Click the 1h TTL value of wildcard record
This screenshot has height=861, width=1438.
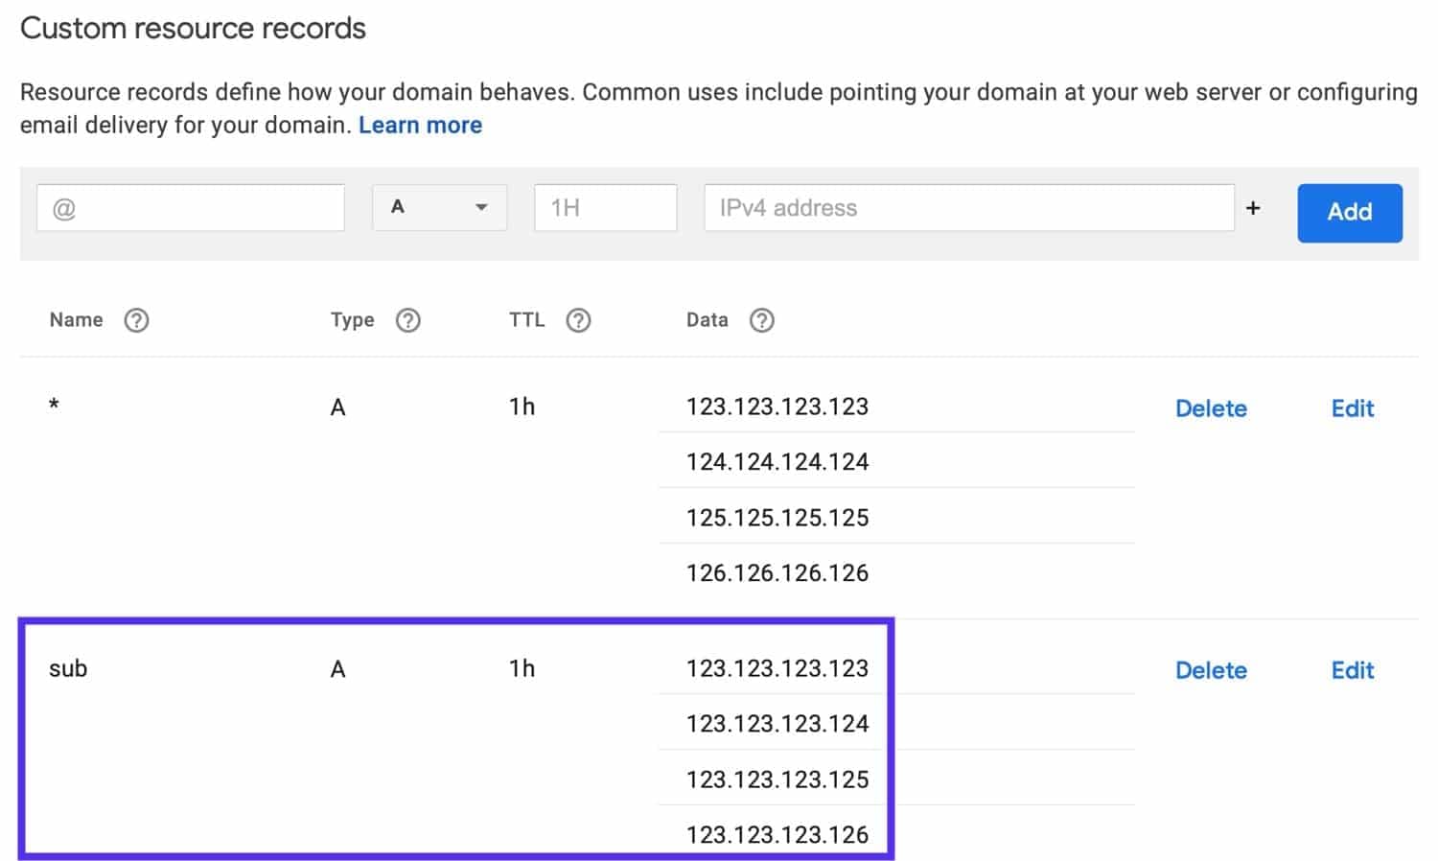click(522, 407)
